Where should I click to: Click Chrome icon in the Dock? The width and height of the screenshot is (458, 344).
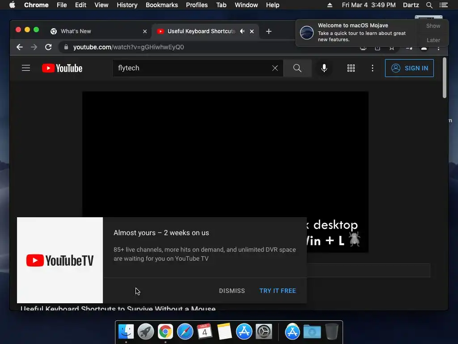pos(165,332)
